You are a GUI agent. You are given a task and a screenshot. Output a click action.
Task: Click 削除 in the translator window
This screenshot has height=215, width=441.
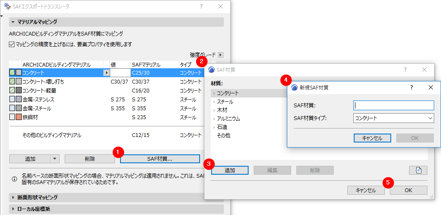pos(90,159)
